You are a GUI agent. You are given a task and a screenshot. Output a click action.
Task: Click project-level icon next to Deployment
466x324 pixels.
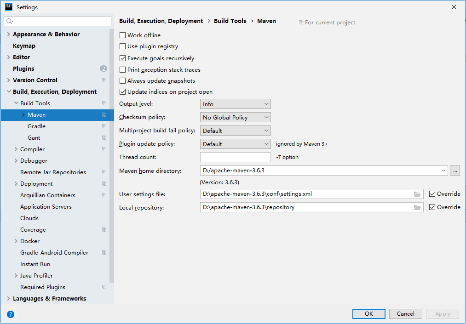104,183
